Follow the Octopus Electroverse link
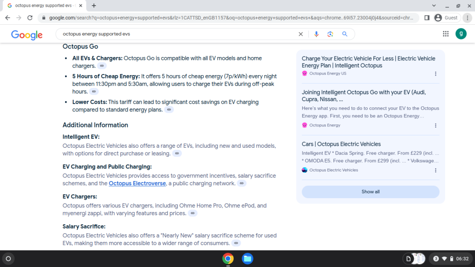Screen dimensions: 475x267 click(137, 183)
